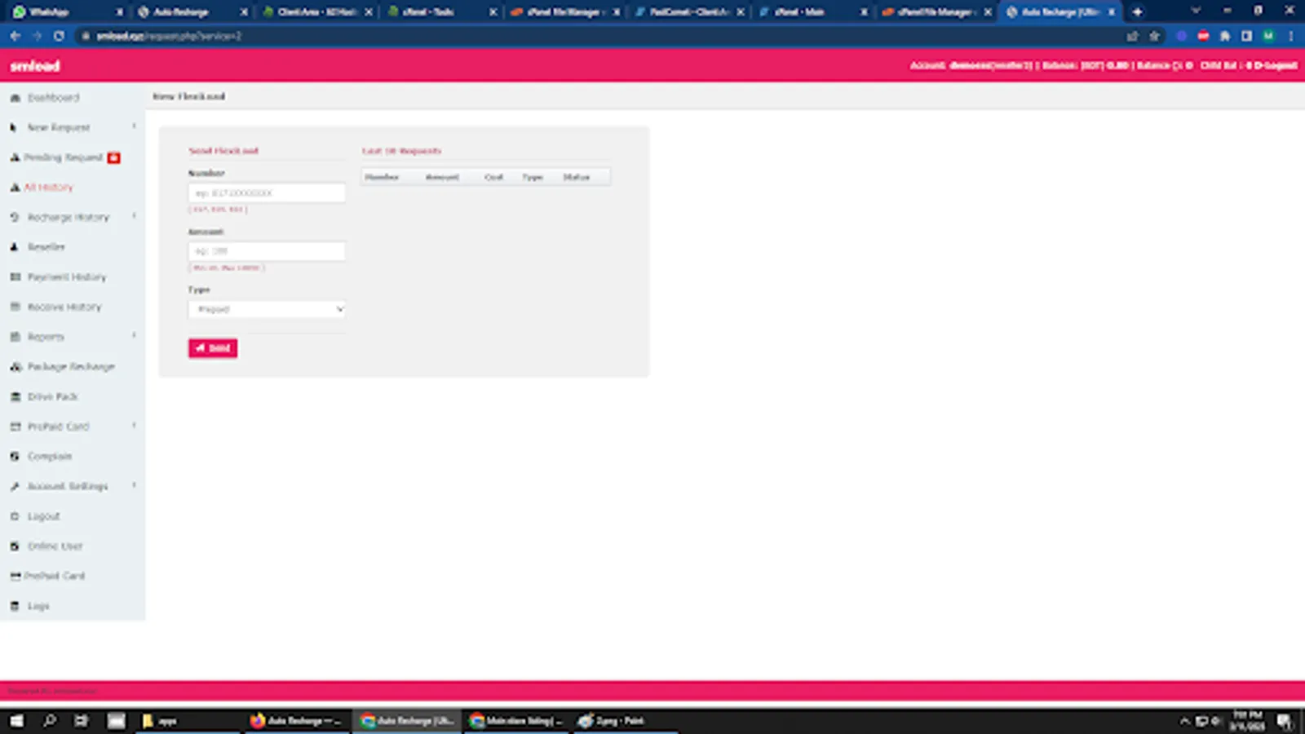1305x734 pixels.
Task: Open the Recharge History sidebar link
Action: pyautogui.click(x=69, y=218)
